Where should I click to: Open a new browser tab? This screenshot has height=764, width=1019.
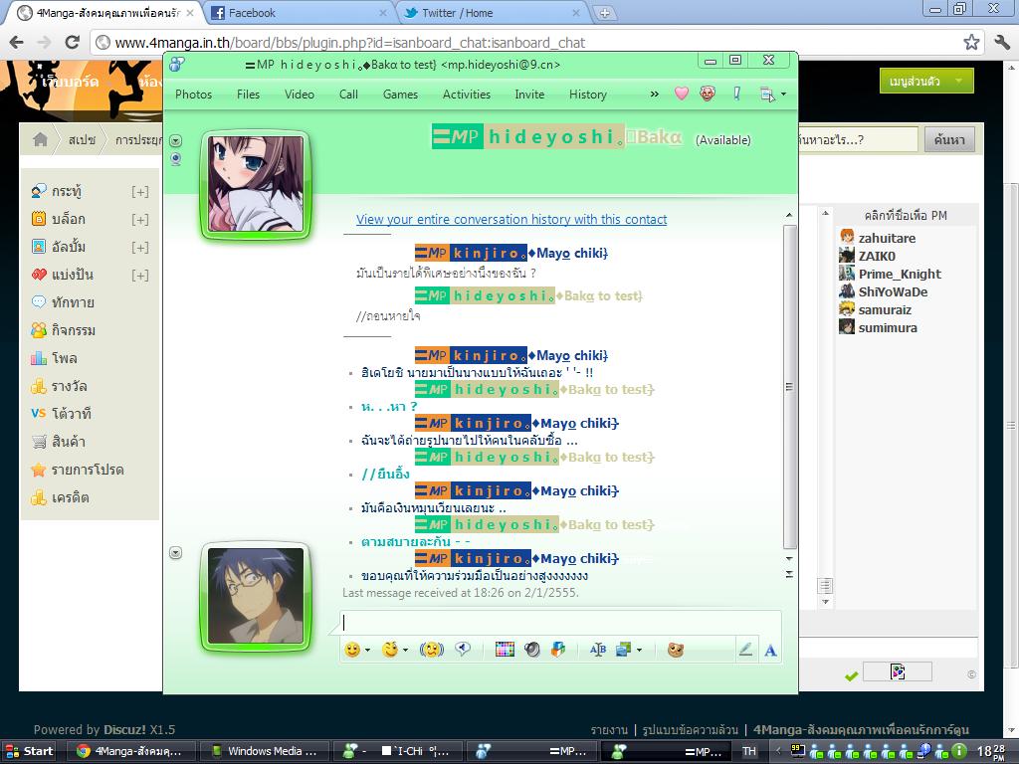(x=604, y=13)
